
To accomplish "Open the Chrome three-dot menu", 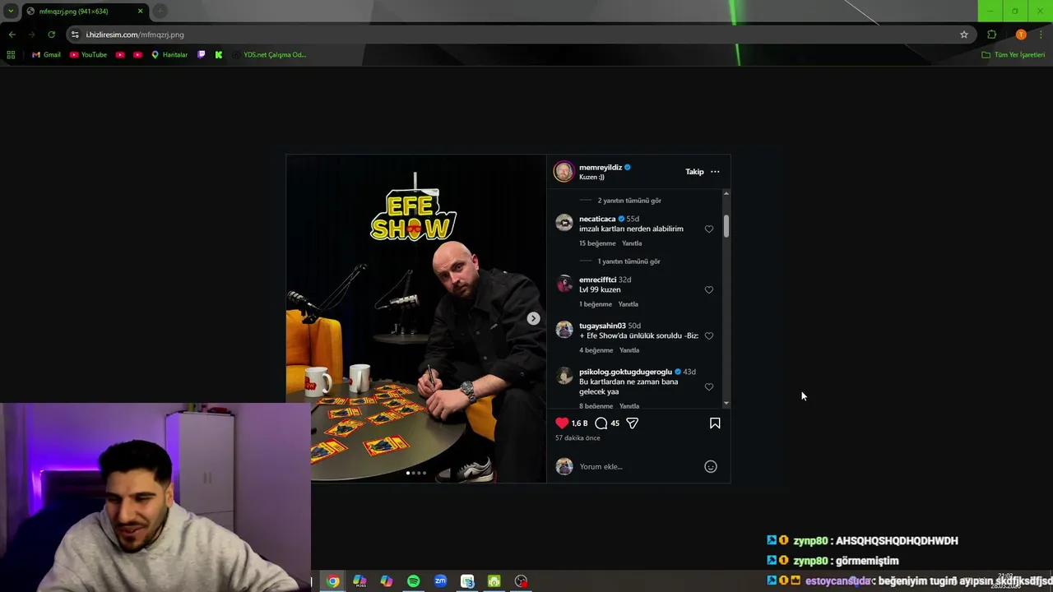I will tap(1041, 35).
